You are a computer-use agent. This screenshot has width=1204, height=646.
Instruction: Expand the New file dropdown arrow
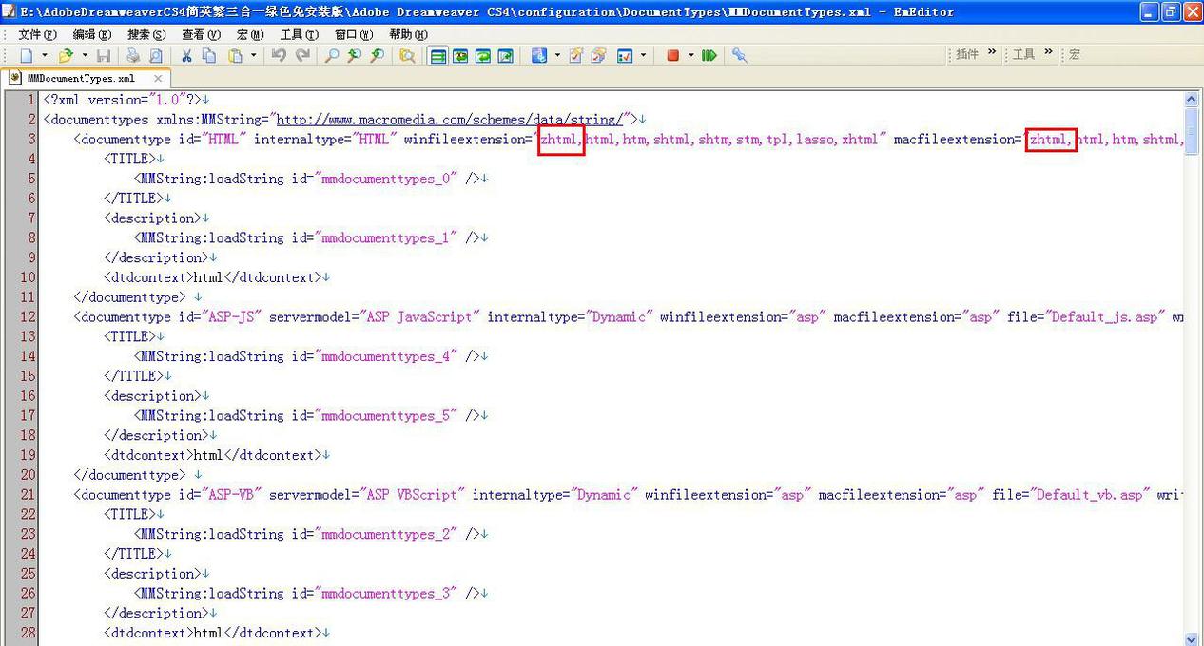[44, 56]
